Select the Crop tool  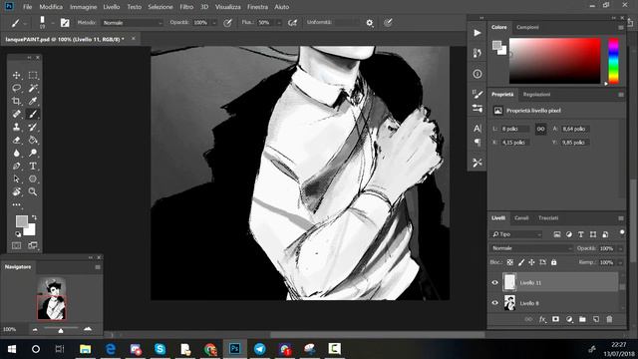tap(16, 101)
